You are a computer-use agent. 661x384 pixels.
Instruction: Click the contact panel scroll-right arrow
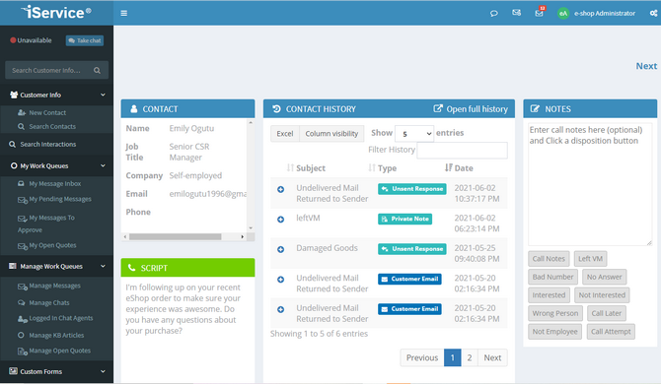(243, 236)
